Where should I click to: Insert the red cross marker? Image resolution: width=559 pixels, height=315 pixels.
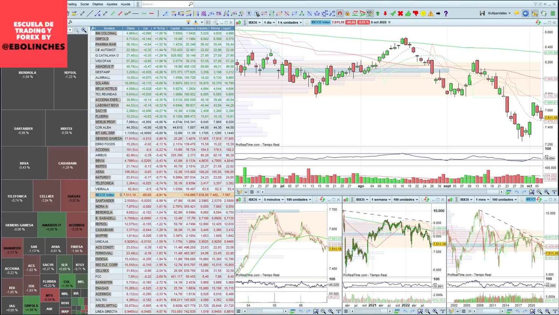(400, 14)
